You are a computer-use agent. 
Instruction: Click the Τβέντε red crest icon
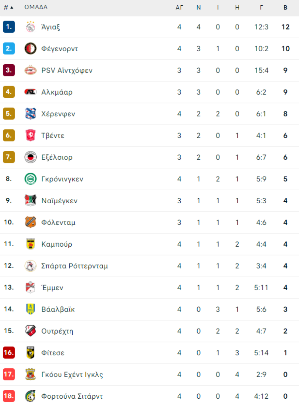[31, 135]
